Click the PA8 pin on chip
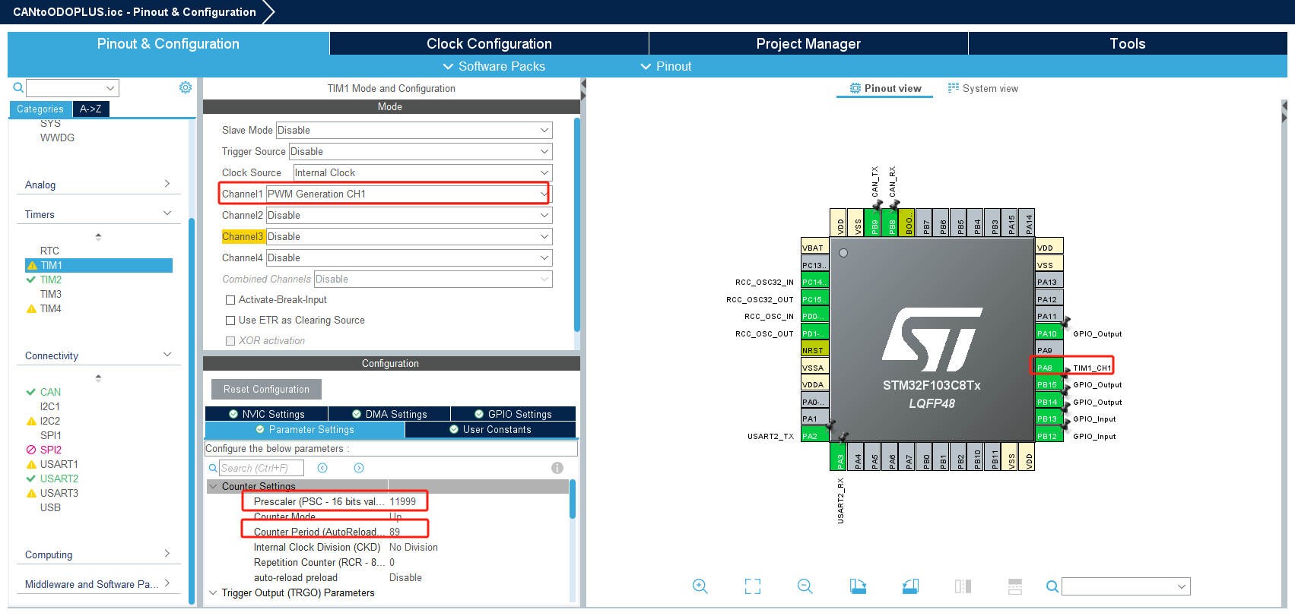Viewport: 1295px width, 616px height. 1049,368
